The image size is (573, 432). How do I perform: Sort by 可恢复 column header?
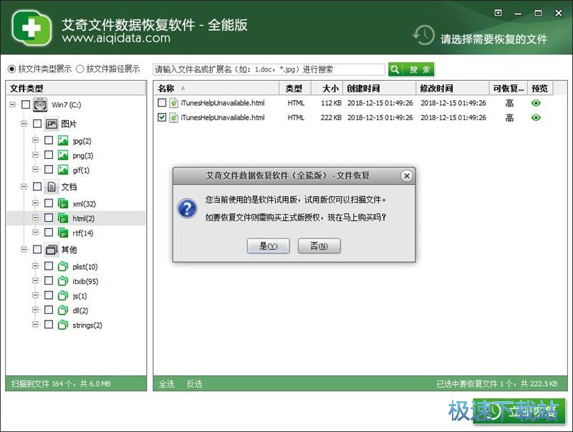[509, 88]
